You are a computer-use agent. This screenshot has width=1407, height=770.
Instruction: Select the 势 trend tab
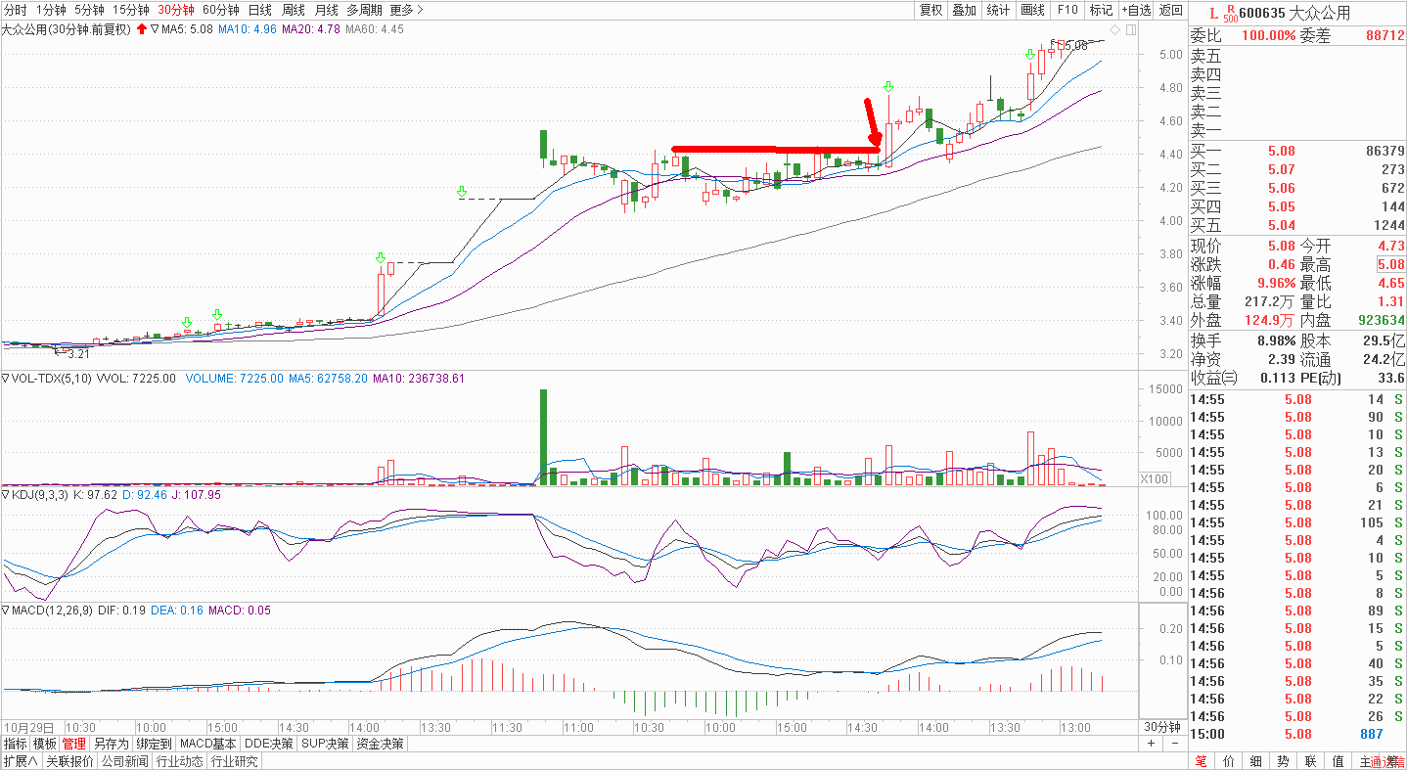click(x=1283, y=761)
